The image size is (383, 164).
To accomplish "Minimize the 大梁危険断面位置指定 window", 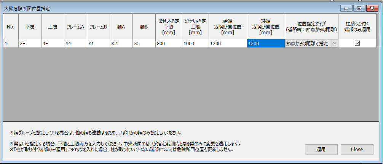I will [347, 8].
